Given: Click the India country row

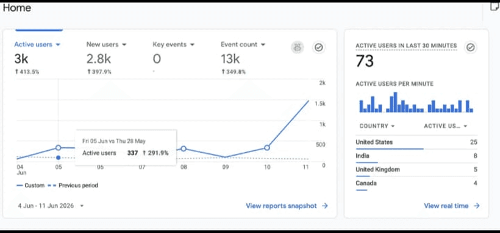Looking at the screenshot, I should point(416,156).
